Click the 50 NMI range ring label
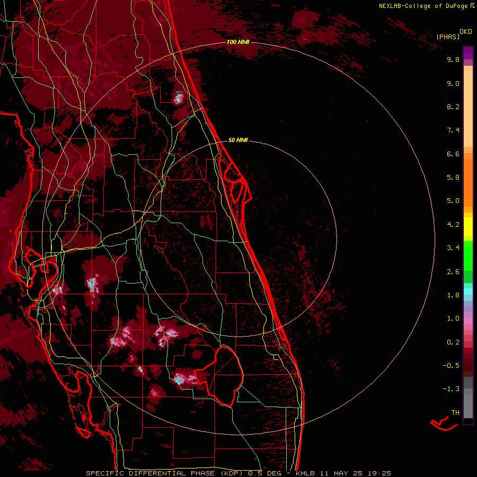The width and height of the screenshot is (477, 477). [x=238, y=140]
